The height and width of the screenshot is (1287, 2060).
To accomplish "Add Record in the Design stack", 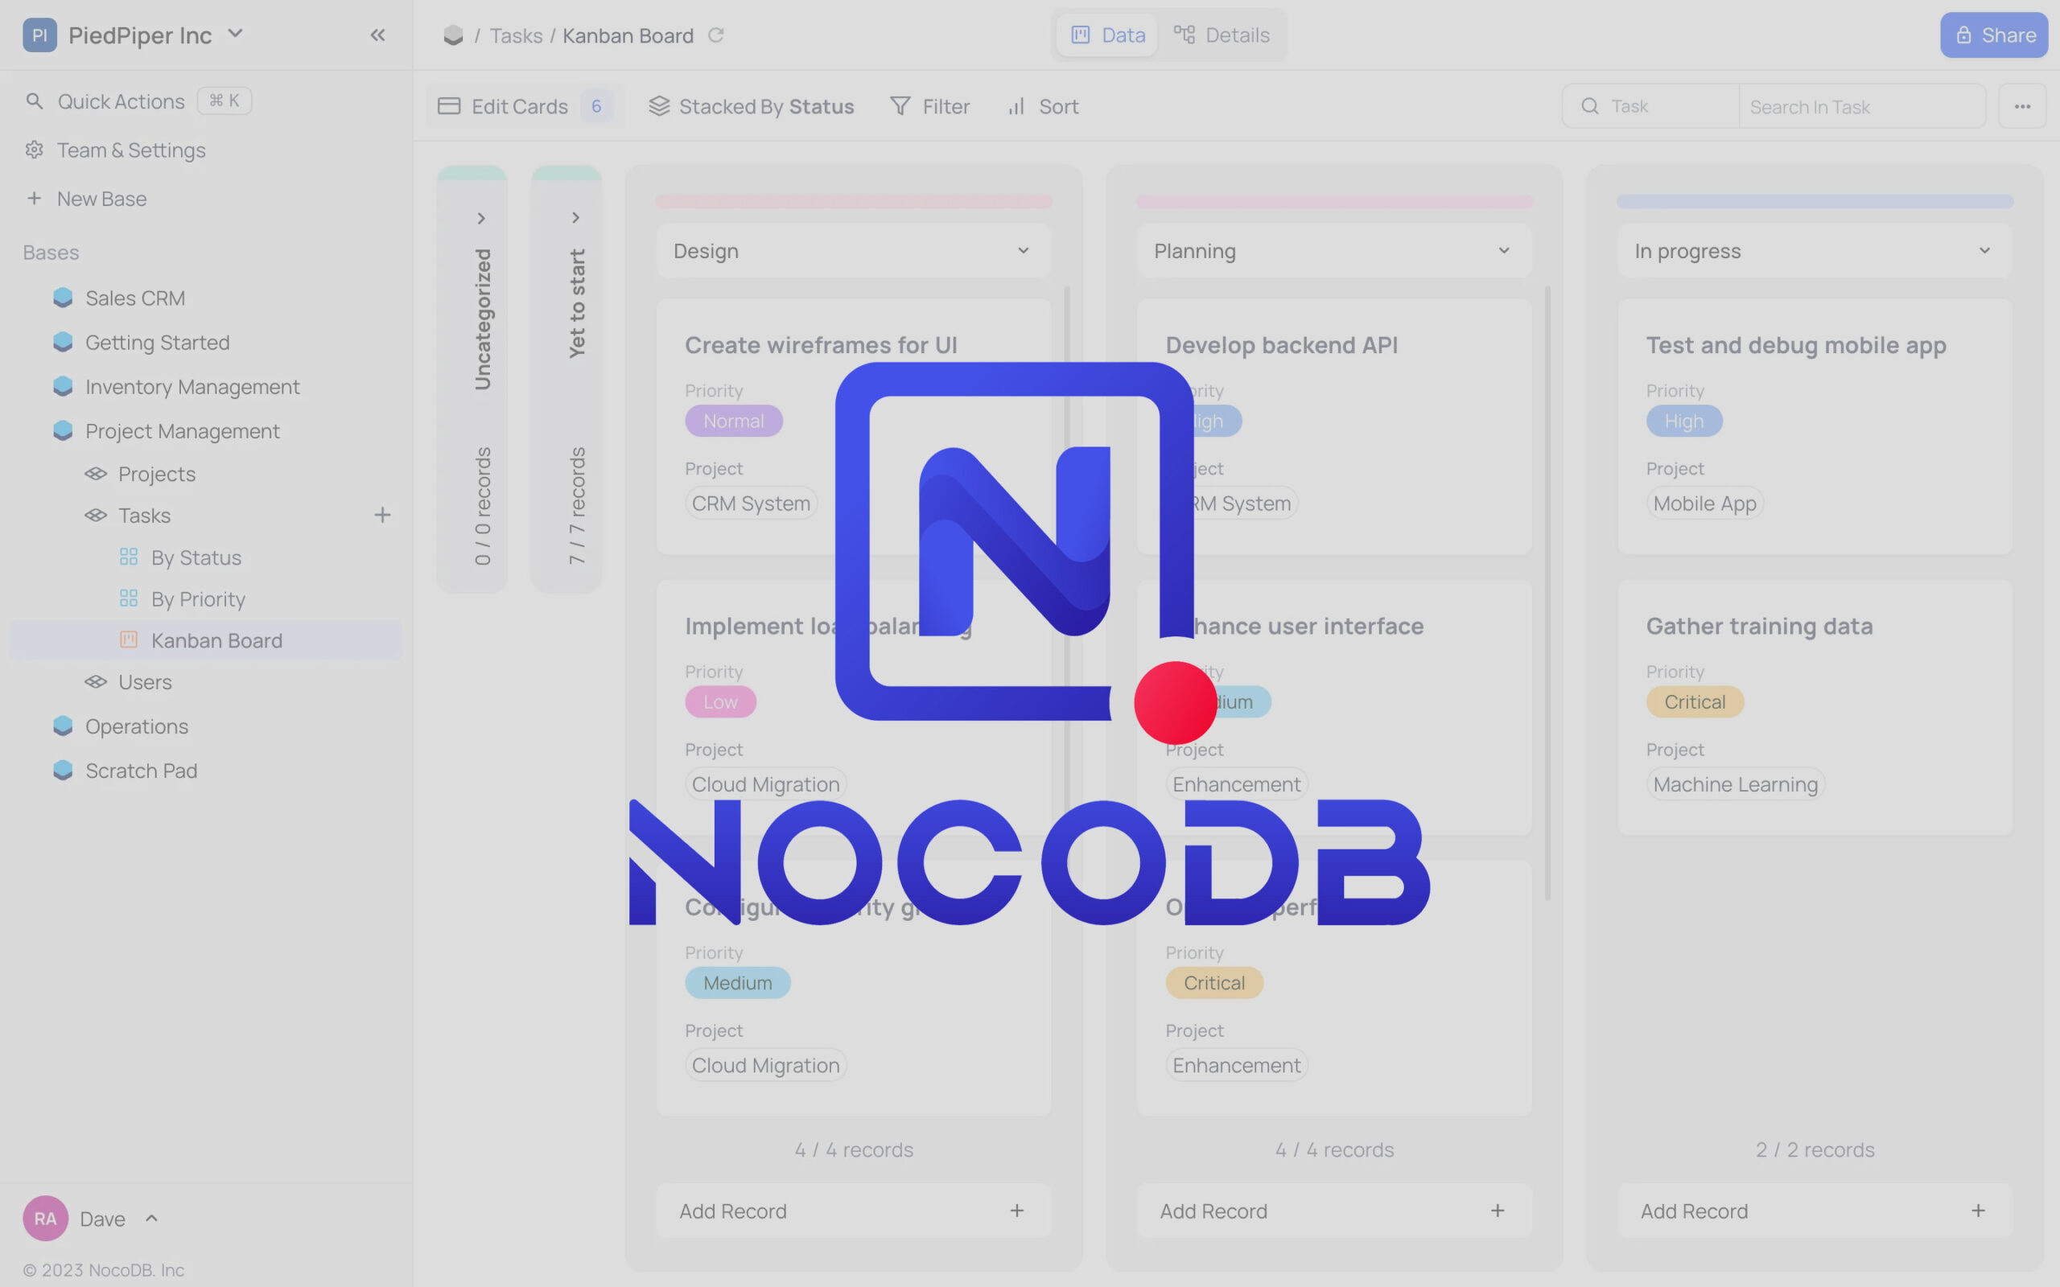I will [x=853, y=1211].
